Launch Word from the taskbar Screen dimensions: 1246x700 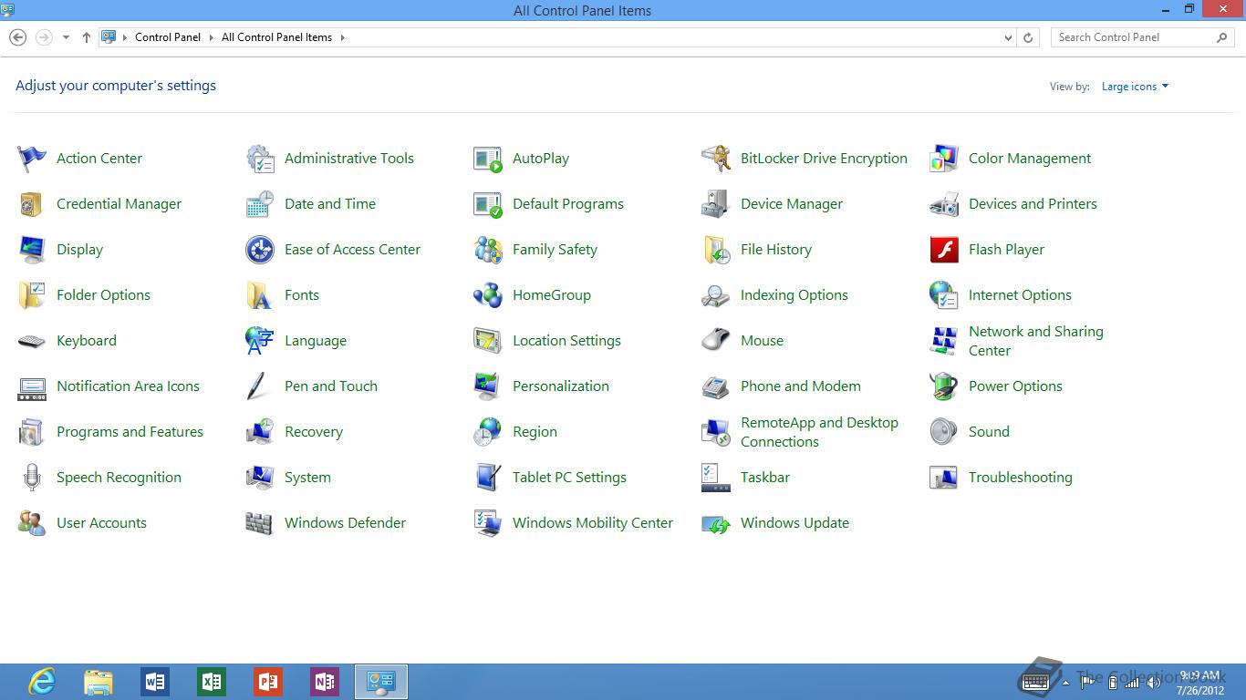tap(155, 682)
